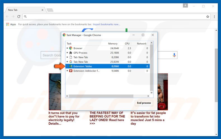Image resolution: width=221 pixels, height=139 pixels.
Task: Maximize the Task Manager window
Action: coord(143,35)
